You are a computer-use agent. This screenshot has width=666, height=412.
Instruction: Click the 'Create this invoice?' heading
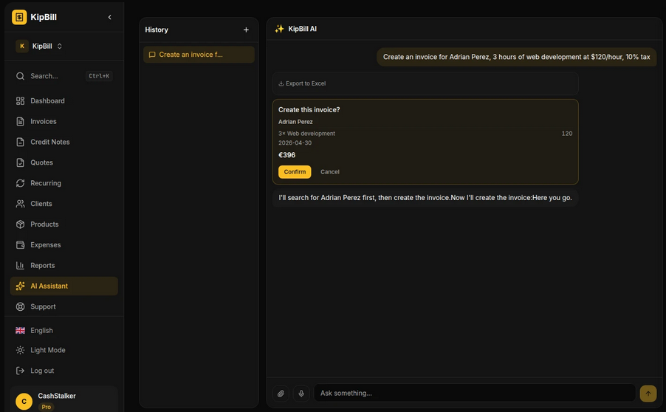tap(309, 109)
